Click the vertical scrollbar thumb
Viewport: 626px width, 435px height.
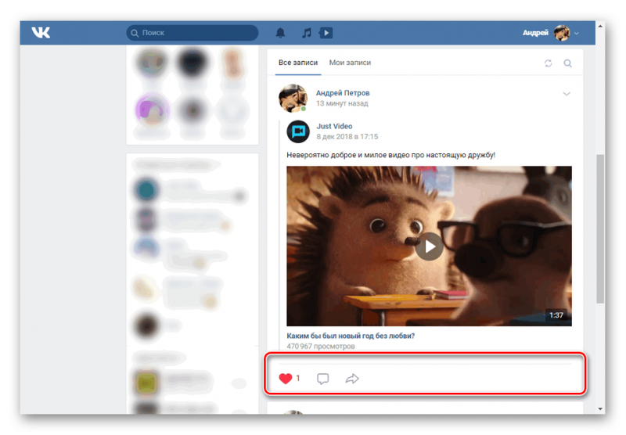pos(600,228)
